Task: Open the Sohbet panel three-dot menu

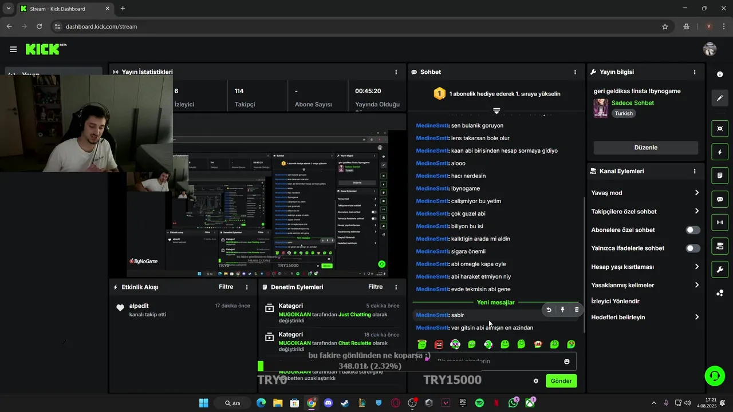Action: coord(575,72)
